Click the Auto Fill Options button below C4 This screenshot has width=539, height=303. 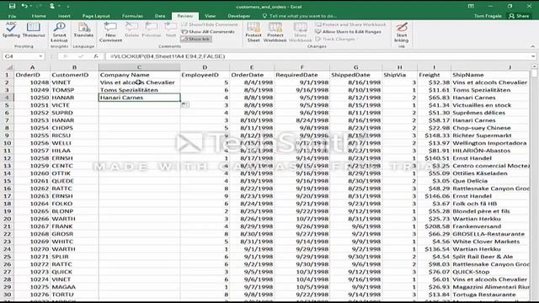coord(185,104)
